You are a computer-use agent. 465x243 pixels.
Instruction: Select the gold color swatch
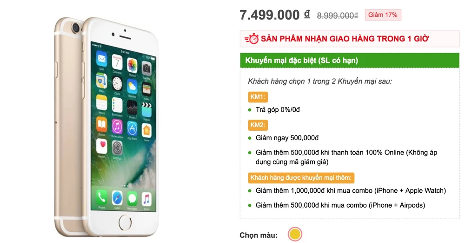click(x=295, y=235)
